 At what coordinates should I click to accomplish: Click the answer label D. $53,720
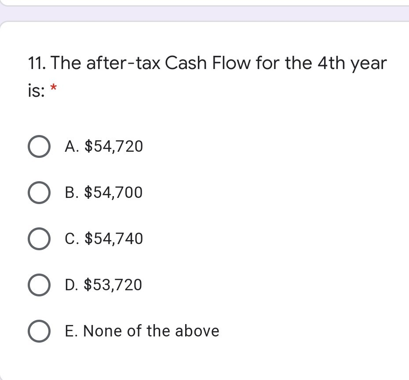click(103, 285)
